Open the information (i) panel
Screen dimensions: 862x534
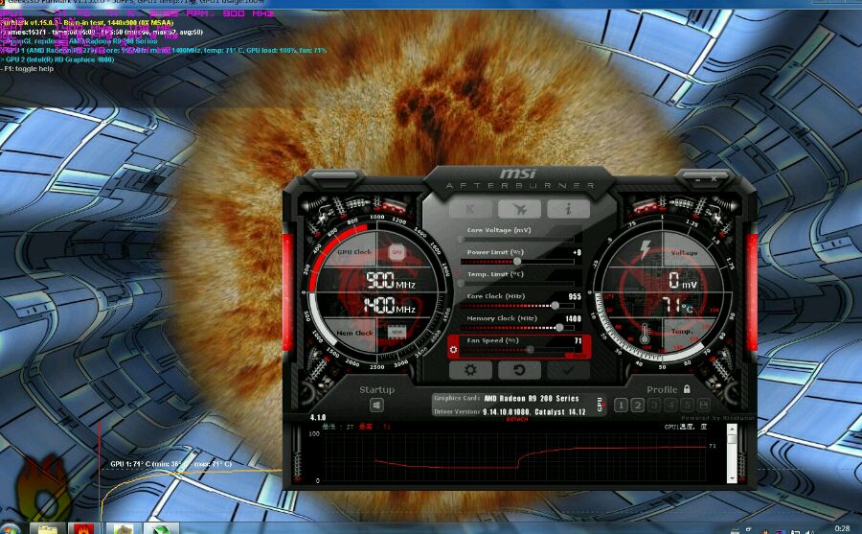[x=568, y=209]
